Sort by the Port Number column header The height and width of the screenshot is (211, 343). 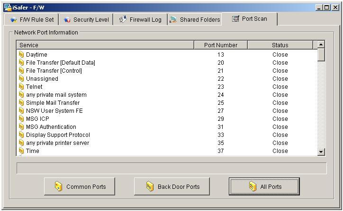point(221,45)
